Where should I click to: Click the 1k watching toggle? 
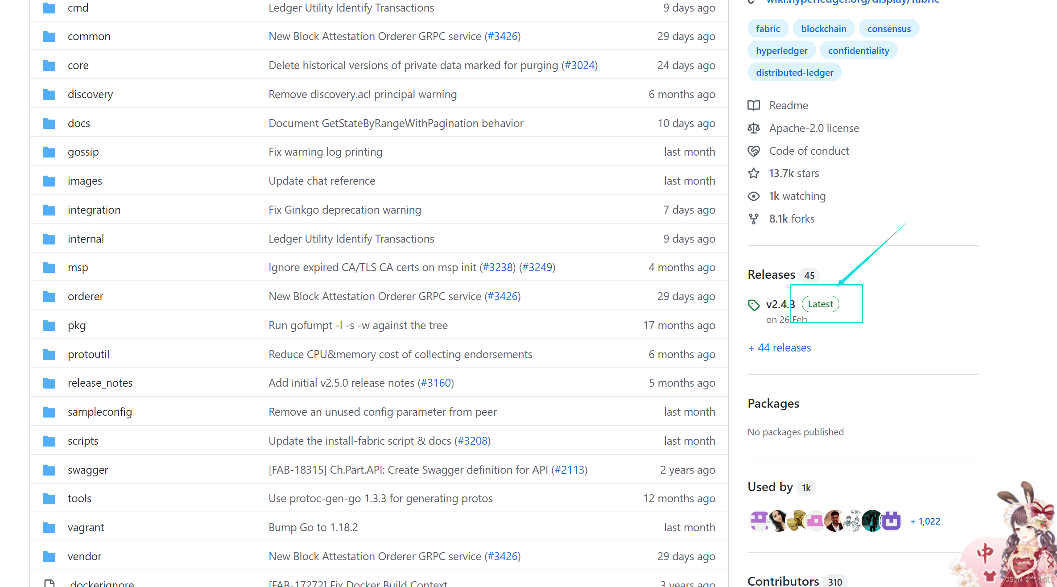[790, 196]
